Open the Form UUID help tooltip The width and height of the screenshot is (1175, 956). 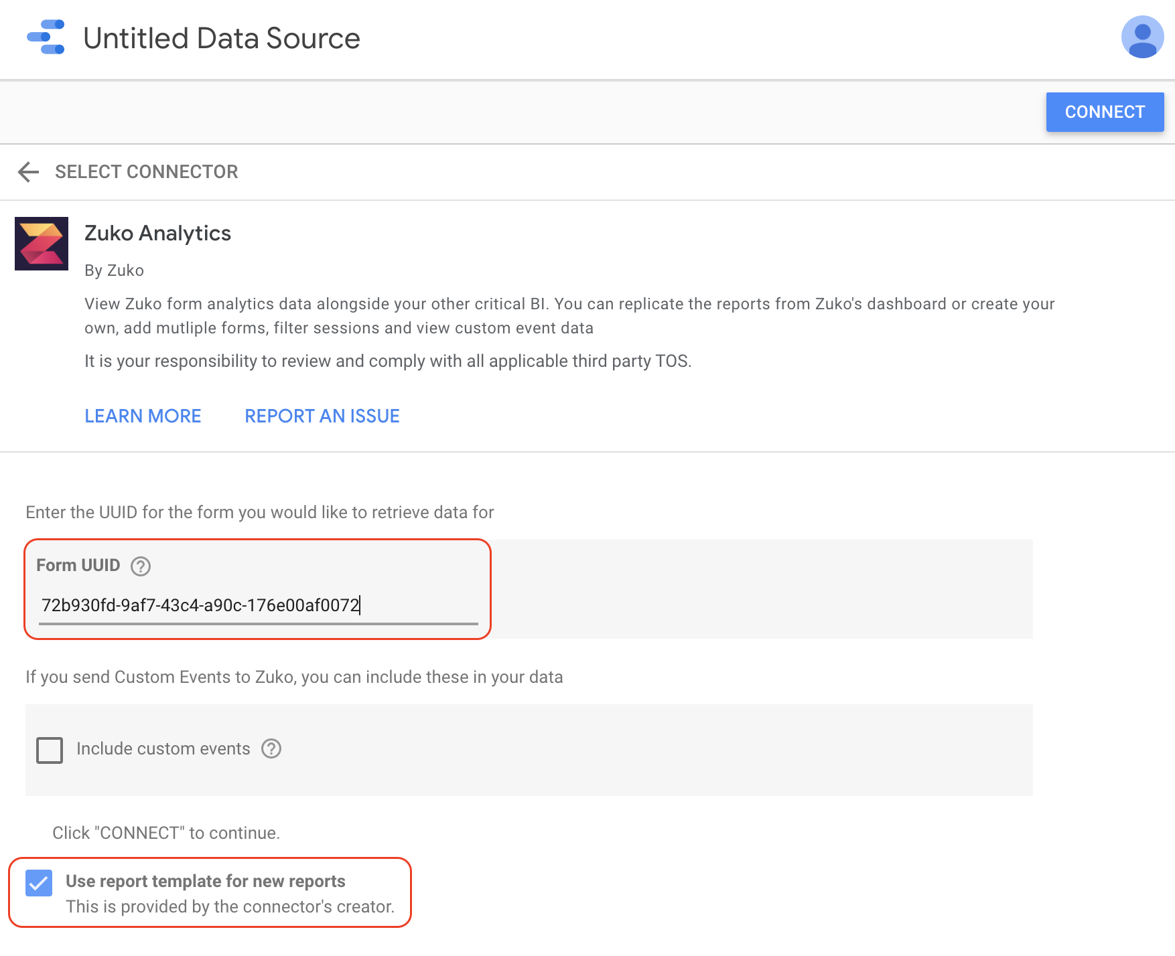click(139, 567)
